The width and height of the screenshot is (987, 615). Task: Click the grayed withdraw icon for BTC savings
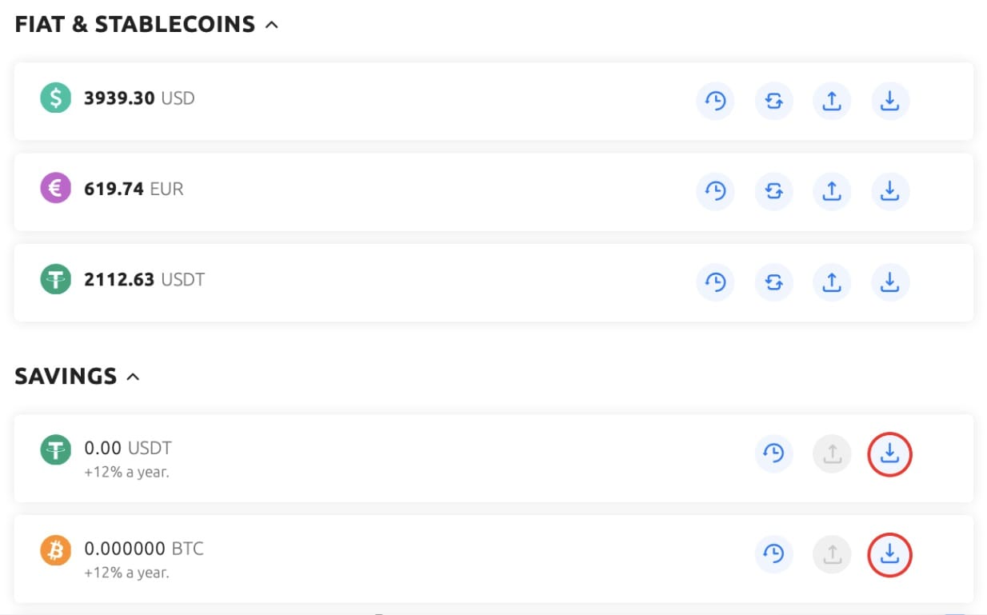coord(832,554)
